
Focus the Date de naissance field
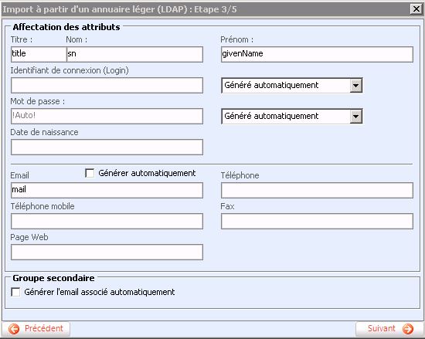click(107, 147)
